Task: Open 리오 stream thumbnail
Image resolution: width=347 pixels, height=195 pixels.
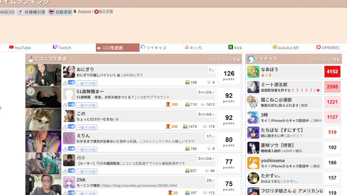Action: pyautogui.click(x=43, y=164)
